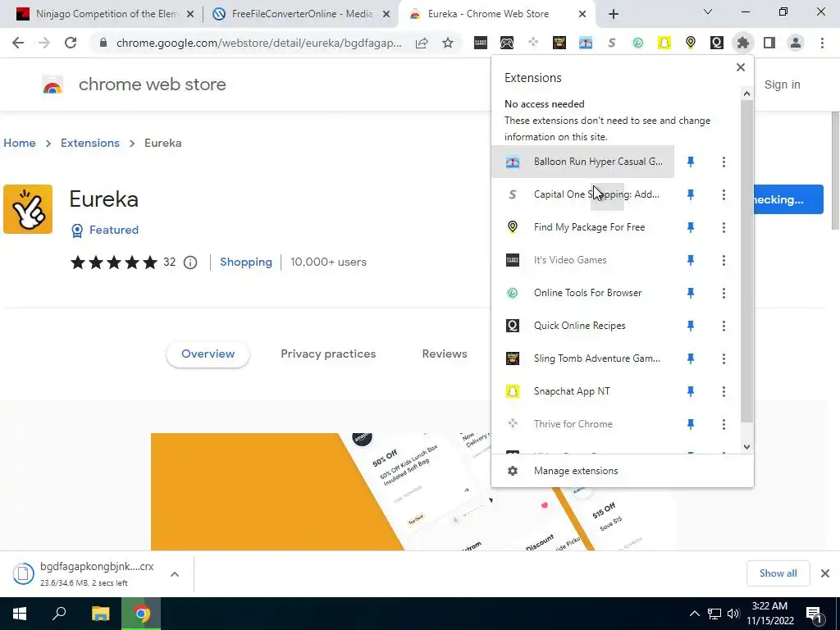Unpin Balloon Run Hyper Casual Game
840x630 pixels.
(691, 162)
